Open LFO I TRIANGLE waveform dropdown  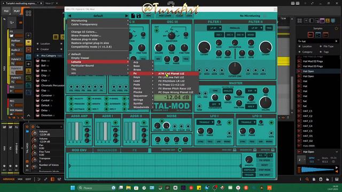[205, 122]
